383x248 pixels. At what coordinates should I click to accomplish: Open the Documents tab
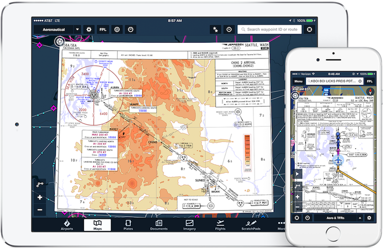point(158,225)
